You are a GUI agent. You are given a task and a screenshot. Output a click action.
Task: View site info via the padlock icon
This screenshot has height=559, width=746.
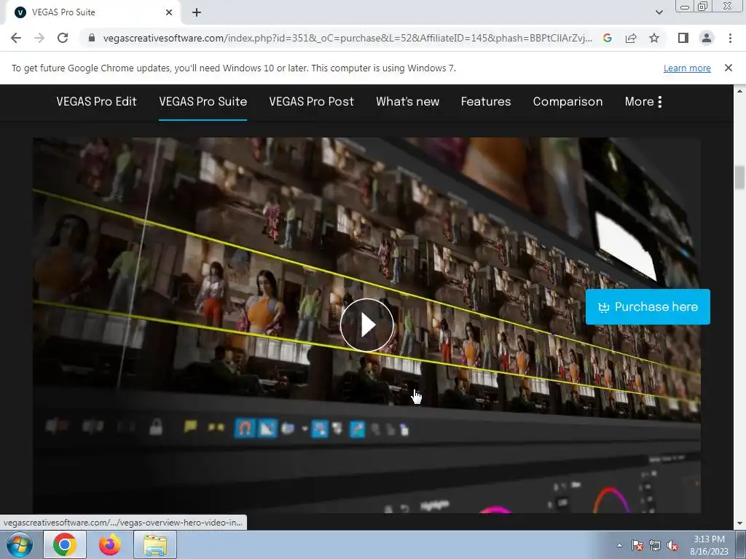92,38
